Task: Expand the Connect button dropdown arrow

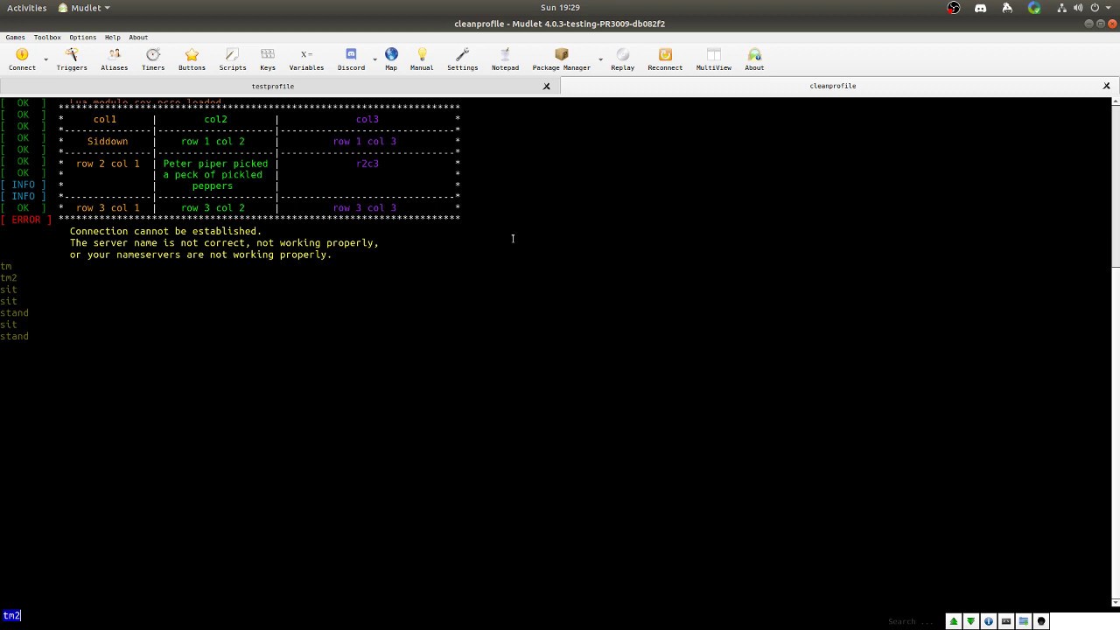Action: [45, 59]
